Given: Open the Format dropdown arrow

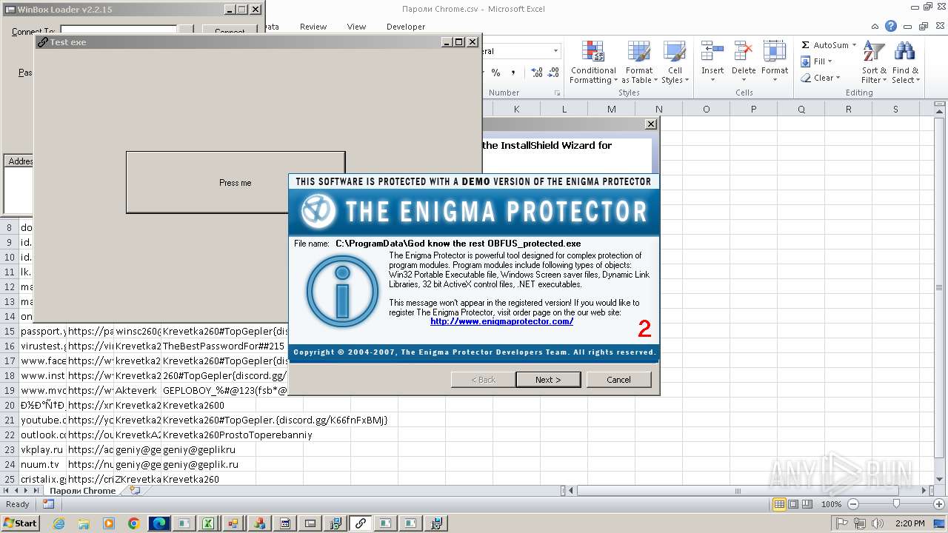Looking at the screenshot, I should coord(775,80).
